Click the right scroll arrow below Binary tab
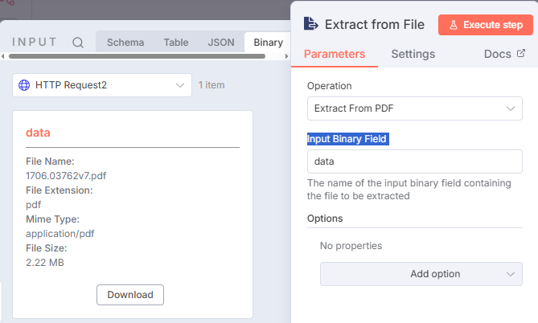This screenshot has height=323, width=538. click(285, 56)
